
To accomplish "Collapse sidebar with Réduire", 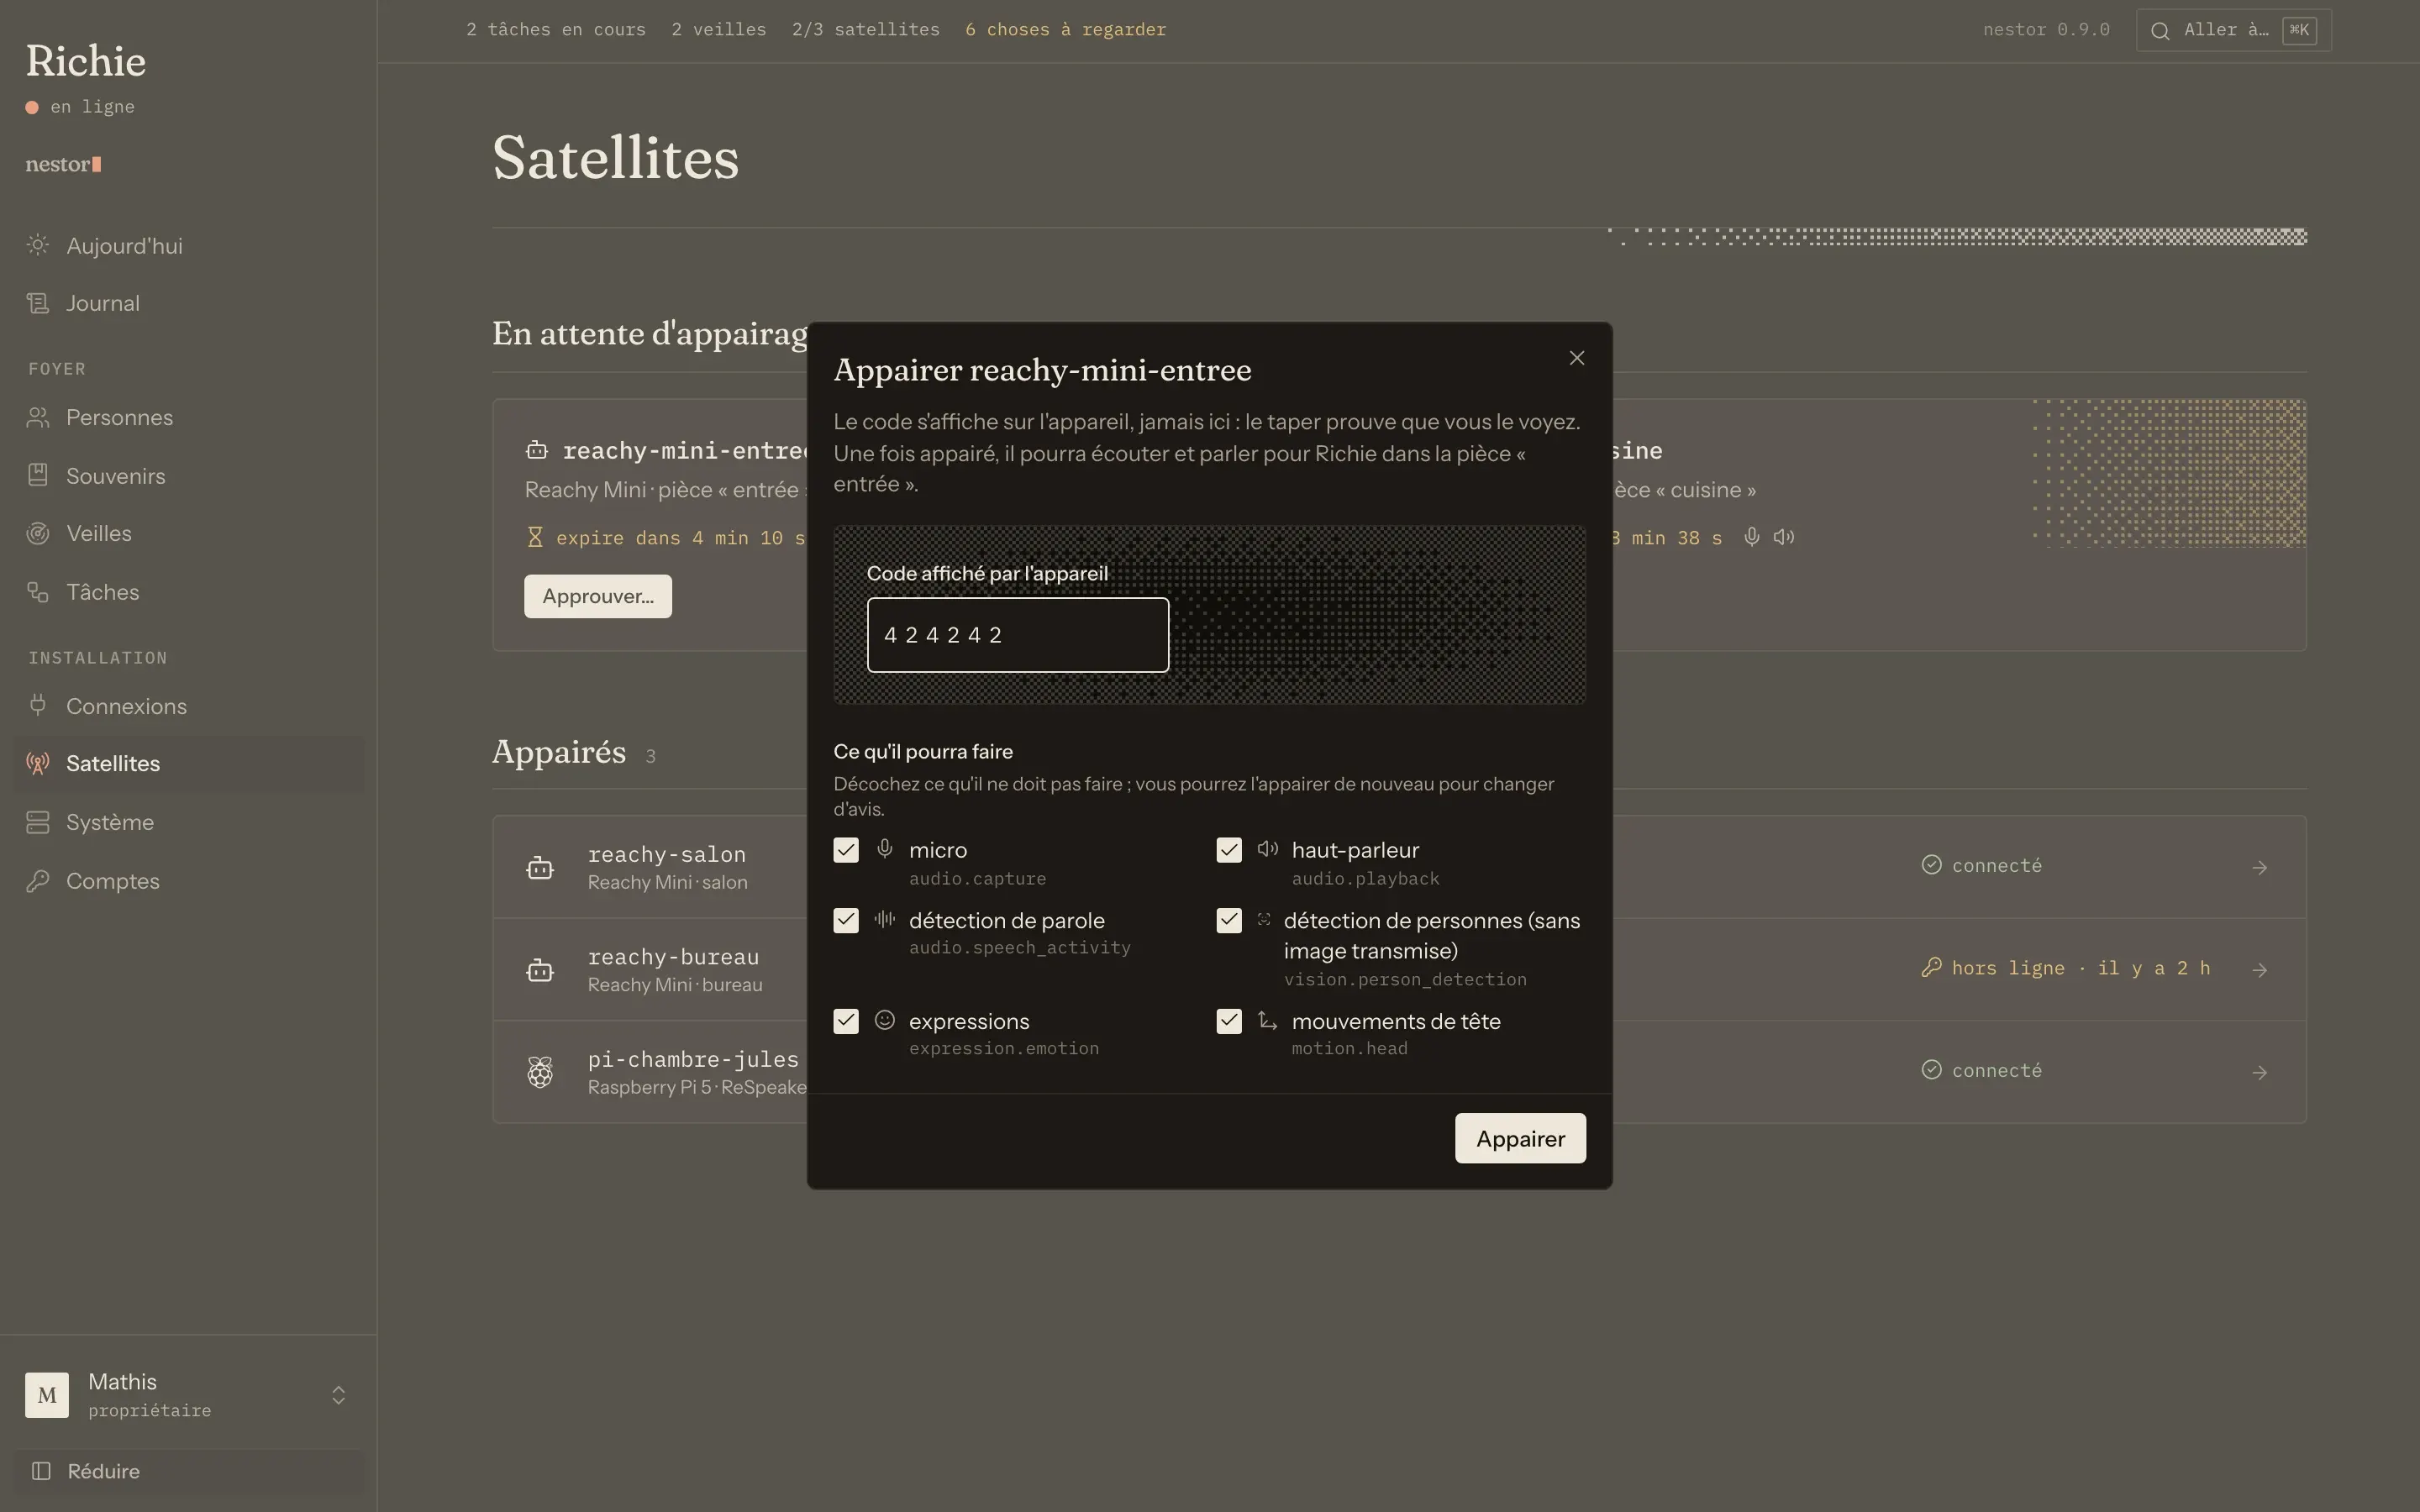I will click(x=189, y=1471).
